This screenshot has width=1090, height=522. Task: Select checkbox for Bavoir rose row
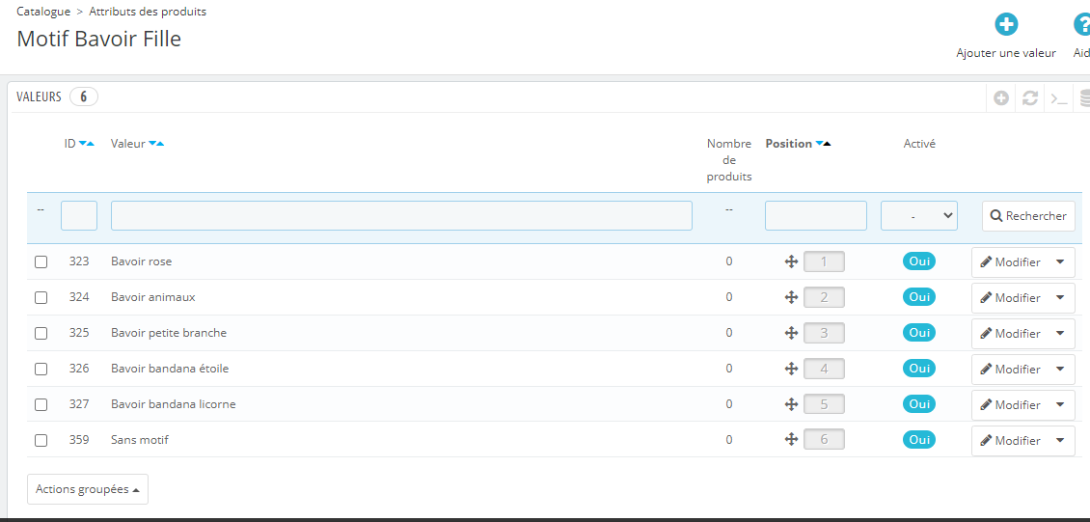tap(41, 262)
